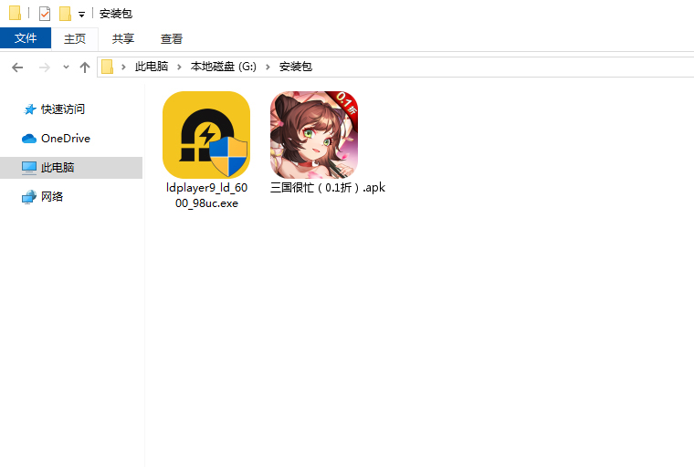Open OneDrive in the navigation pane

click(x=65, y=139)
